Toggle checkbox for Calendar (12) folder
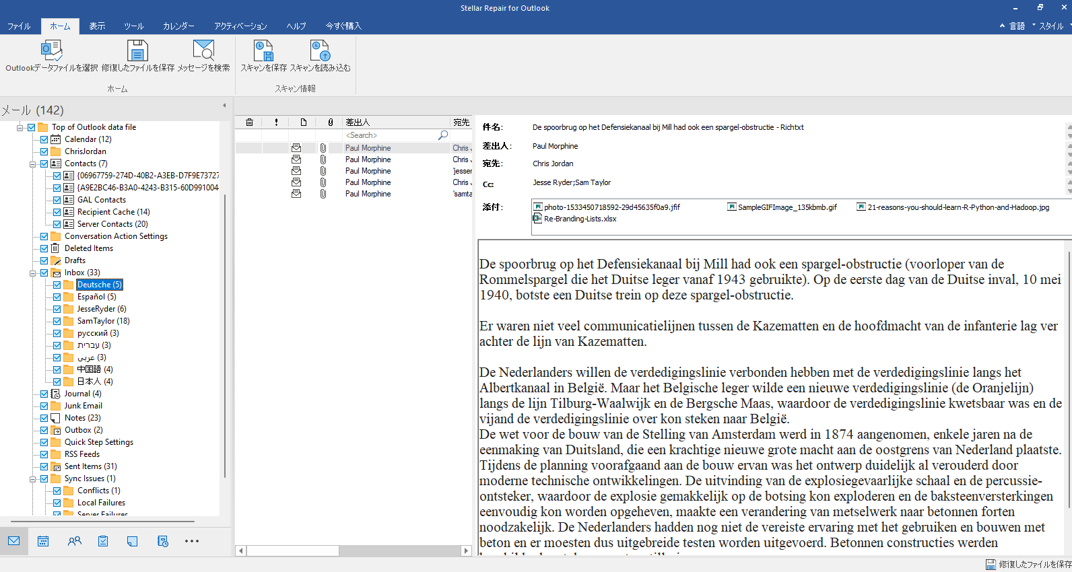The image size is (1072, 572). 44,139
